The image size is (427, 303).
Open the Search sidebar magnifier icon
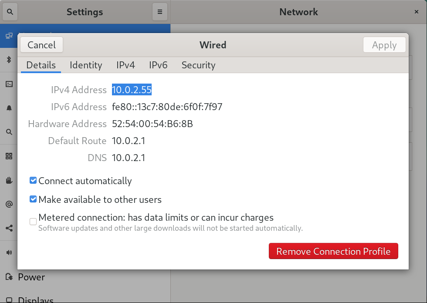click(x=9, y=132)
